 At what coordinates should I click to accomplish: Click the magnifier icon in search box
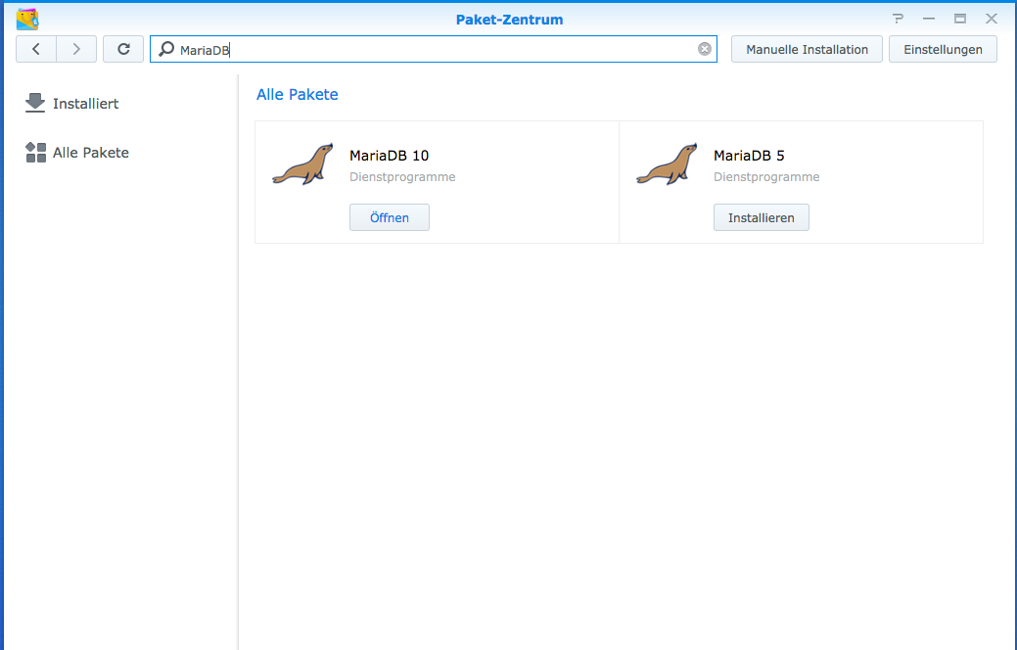(166, 49)
